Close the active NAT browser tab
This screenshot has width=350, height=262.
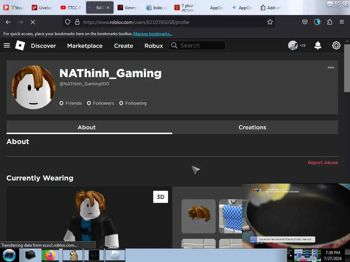pyautogui.click(x=108, y=8)
